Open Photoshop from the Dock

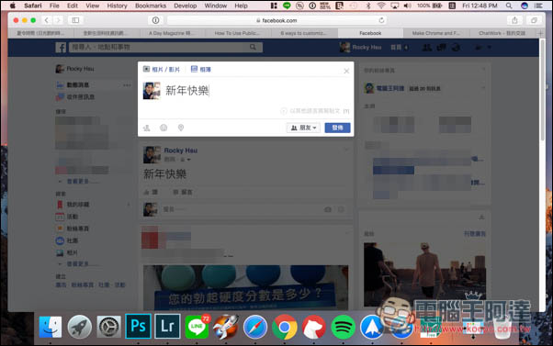138,327
